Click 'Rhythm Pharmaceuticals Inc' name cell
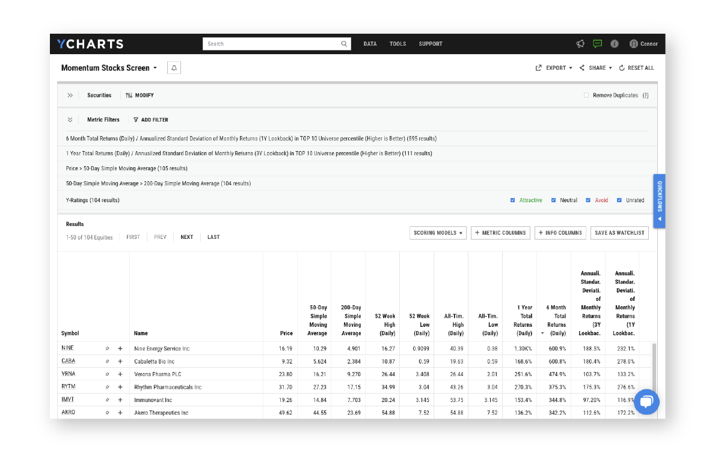Viewport: 715px width, 452px height. coord(168,387)
